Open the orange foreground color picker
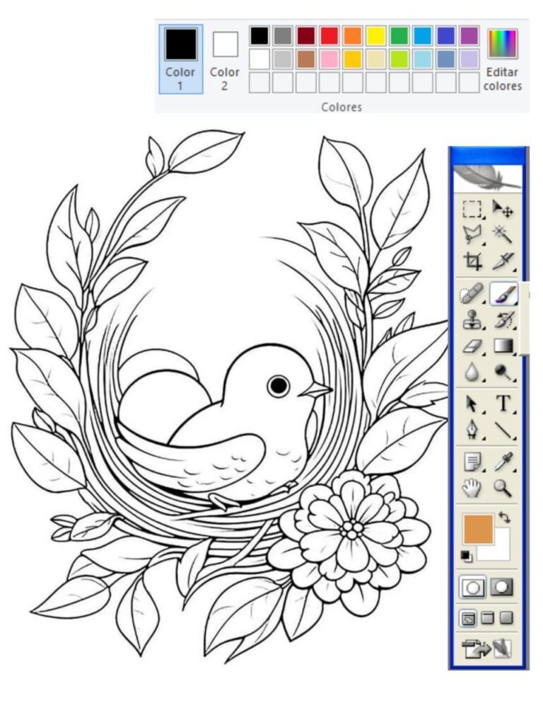 (x=477, y=528)
